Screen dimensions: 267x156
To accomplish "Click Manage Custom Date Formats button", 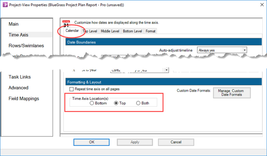I will tap(232, 93).
